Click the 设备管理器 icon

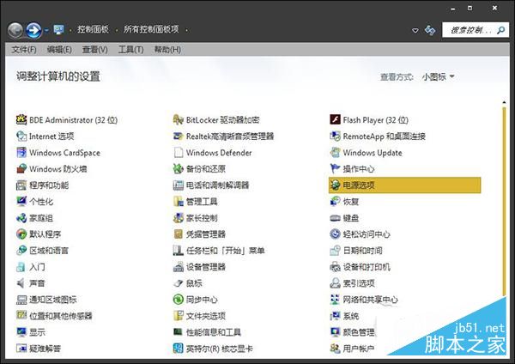178,267
